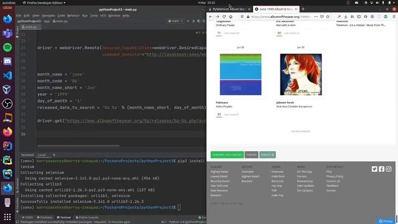Open the Facebook icon in page footer

pos(381,169)
